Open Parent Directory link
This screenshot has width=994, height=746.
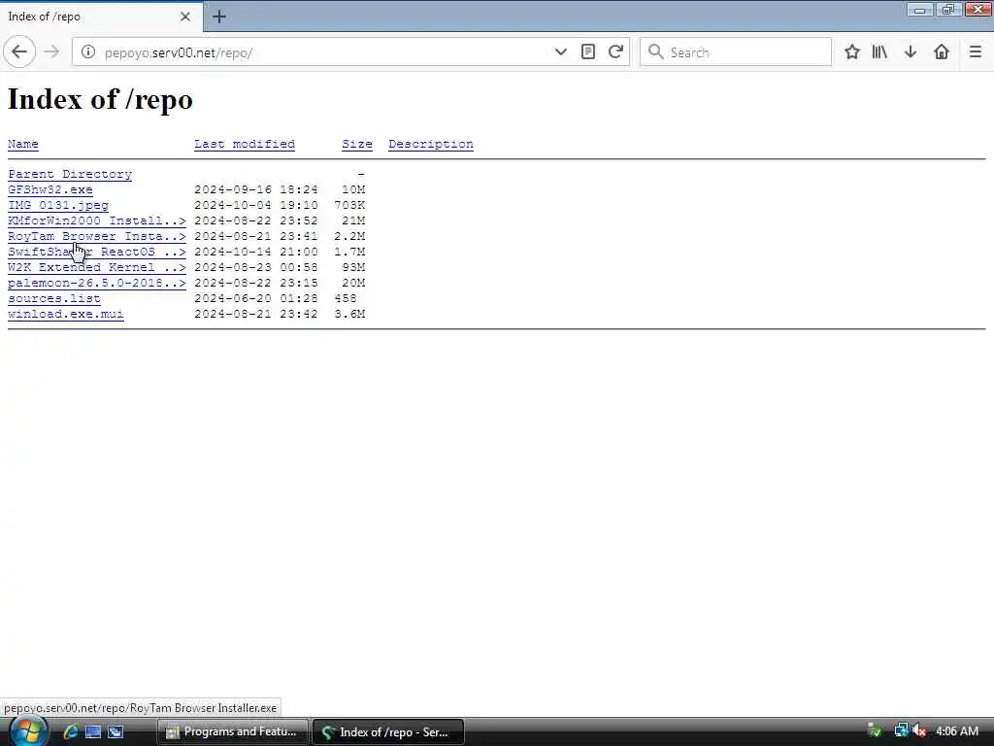point(70,174)
